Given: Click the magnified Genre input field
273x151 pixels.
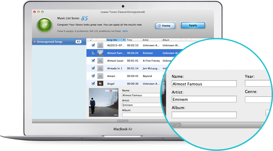Looking at the screenshot, I should (x=258, y=100).
